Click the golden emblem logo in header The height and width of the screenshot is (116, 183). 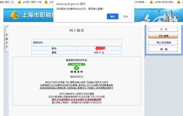coord(14,15)
